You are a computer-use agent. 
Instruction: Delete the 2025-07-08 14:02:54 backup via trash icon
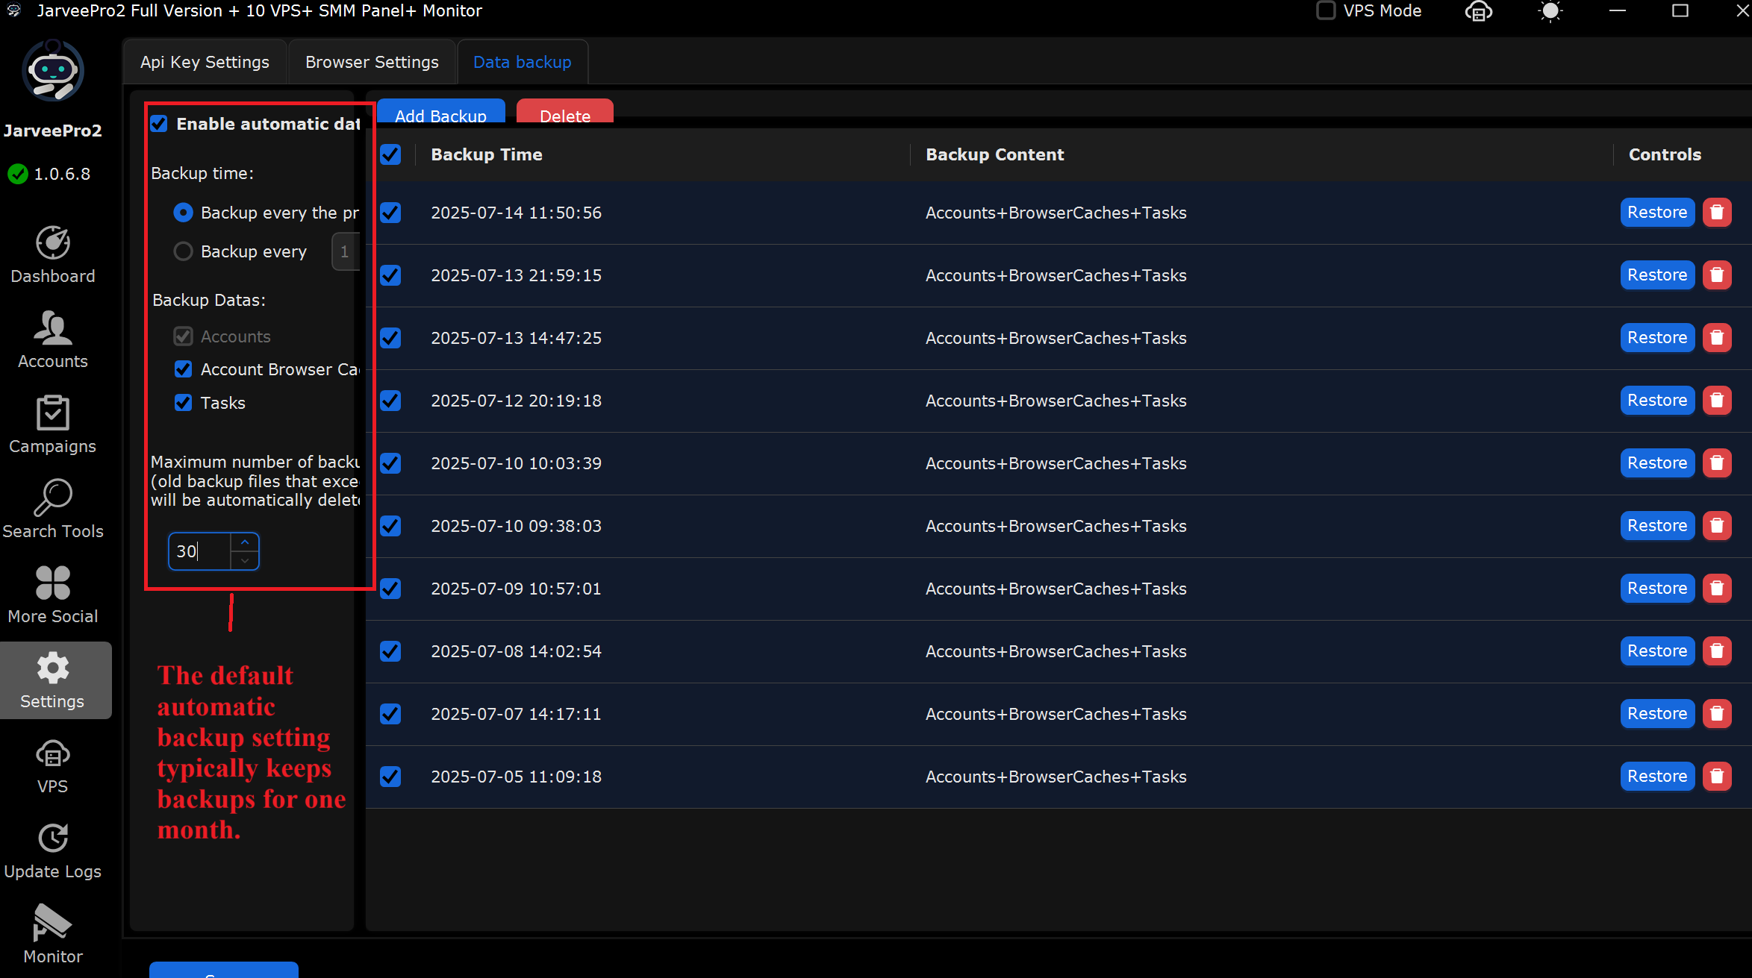[1717, 651]
